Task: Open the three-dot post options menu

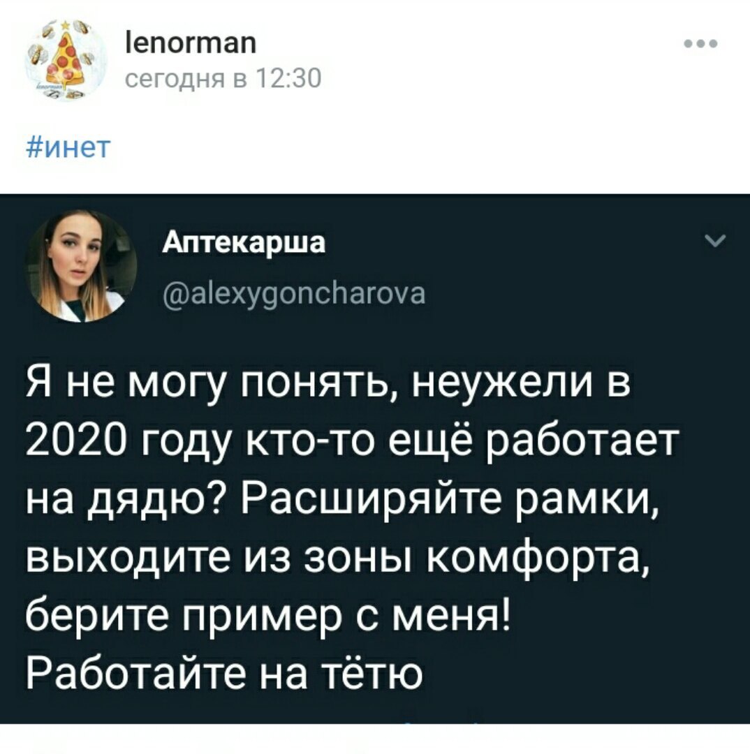Action: click(x=701, y=44)
